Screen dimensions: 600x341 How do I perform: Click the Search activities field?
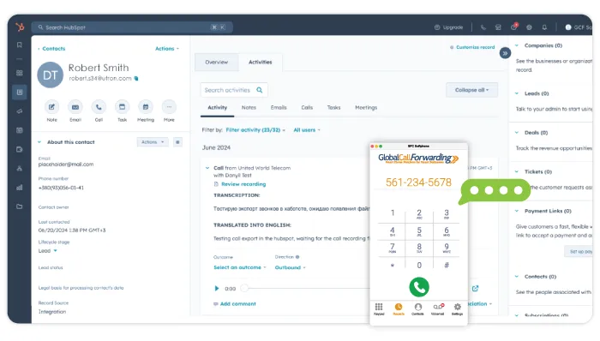(x=234, y=90)
